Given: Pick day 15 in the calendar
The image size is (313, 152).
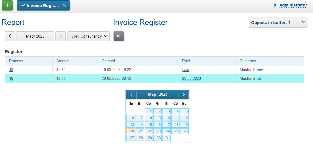Looking at the screenshot, I should (149, 124).
